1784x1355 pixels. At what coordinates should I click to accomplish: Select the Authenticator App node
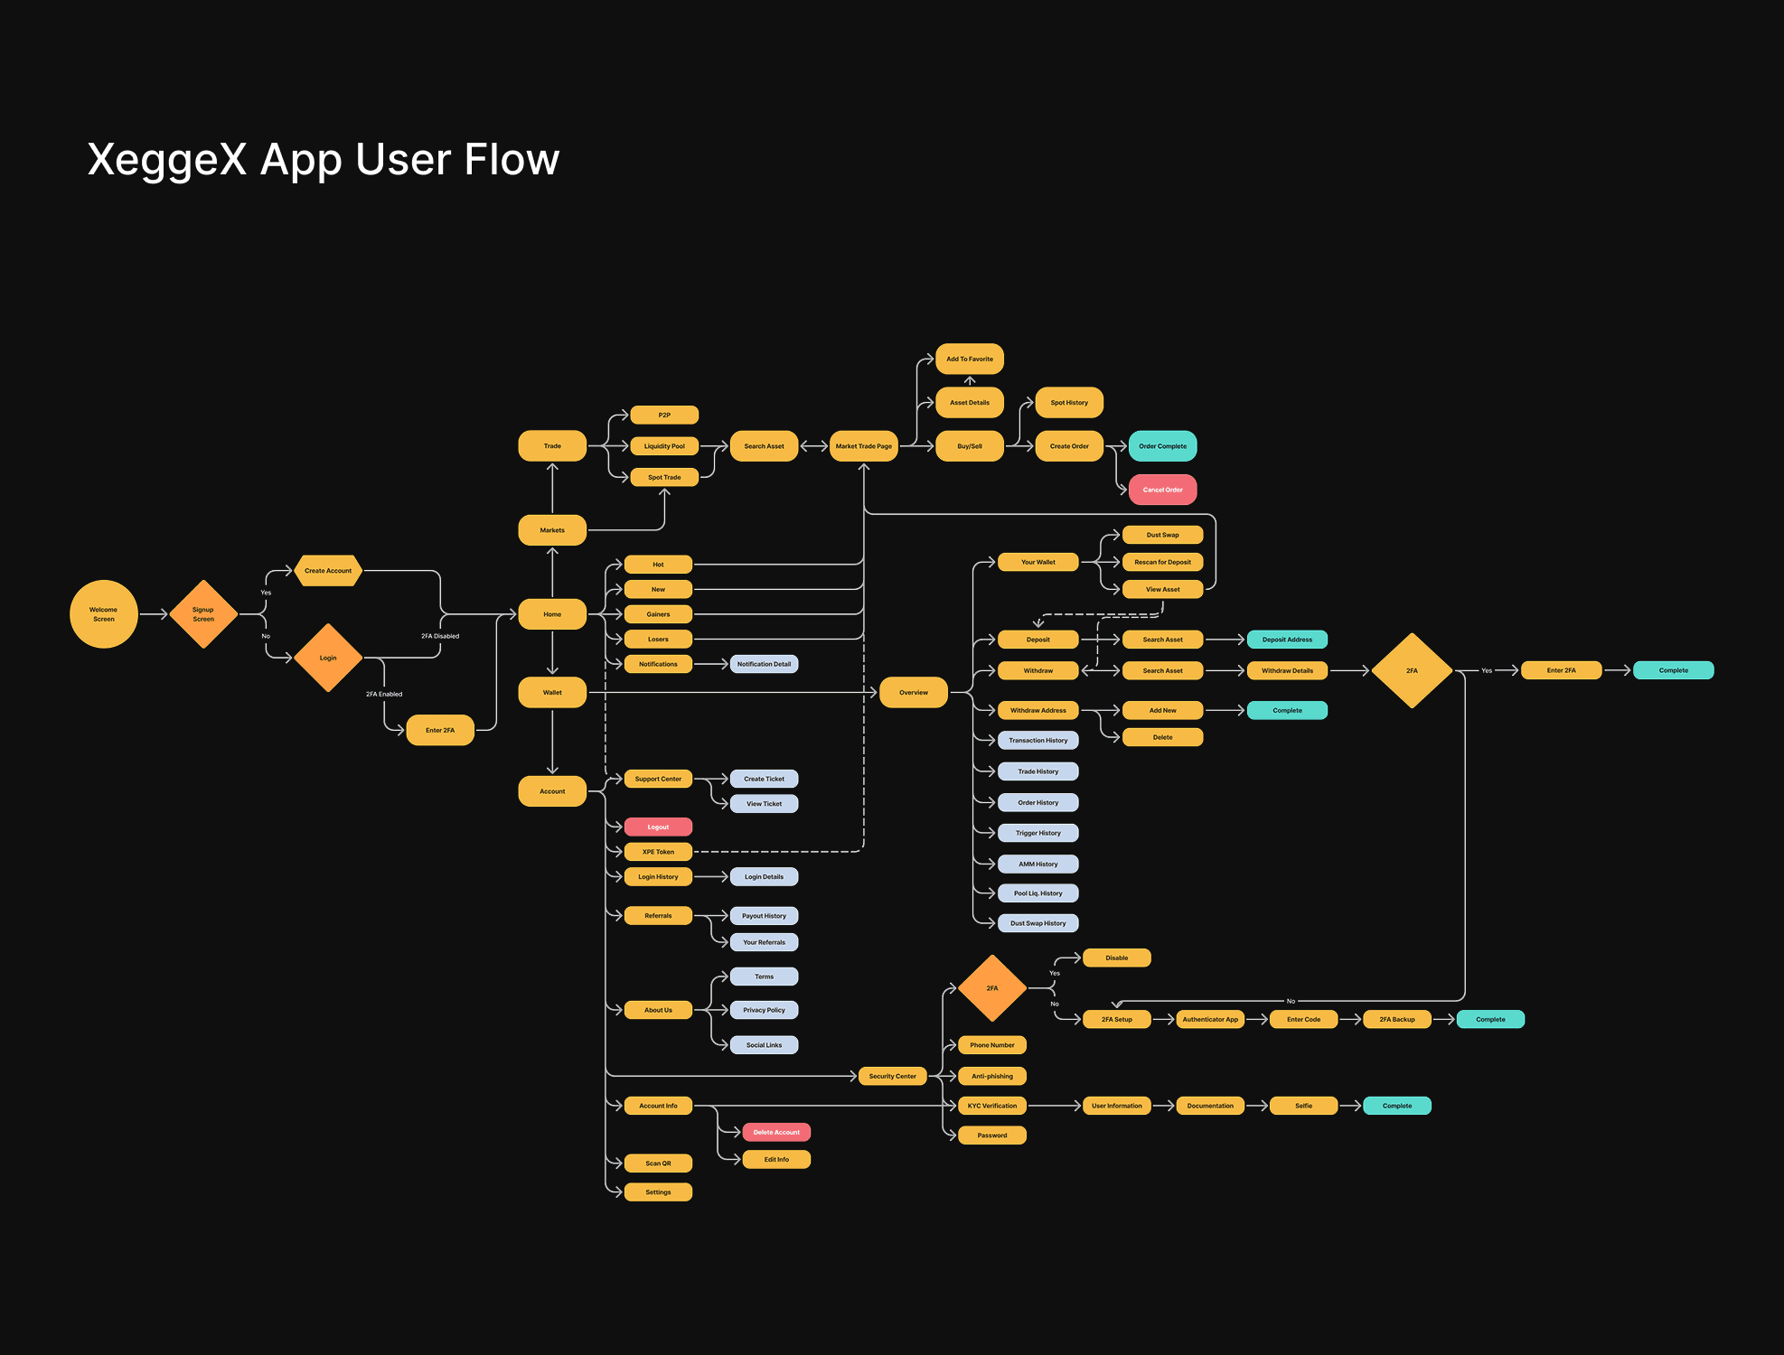coord(1210,1020)
